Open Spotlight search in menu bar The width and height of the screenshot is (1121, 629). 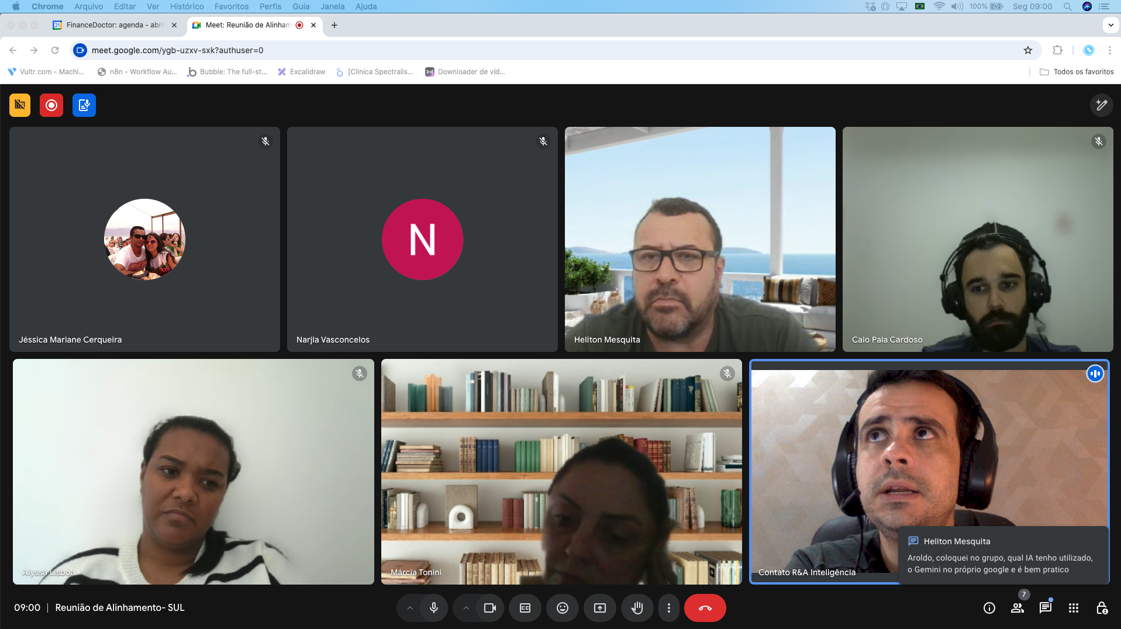[1068, 6]
